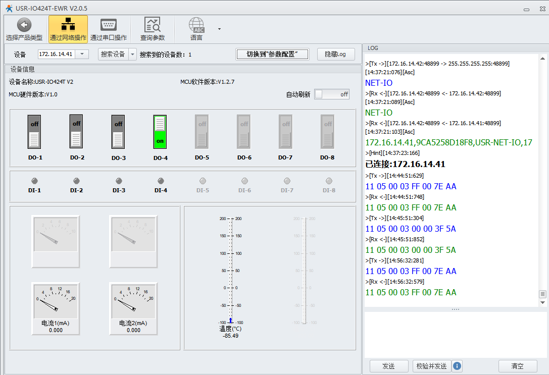Click the 选择产品类型 back arrow icon
The image size is (549, 375).
[x=24, y=25]
